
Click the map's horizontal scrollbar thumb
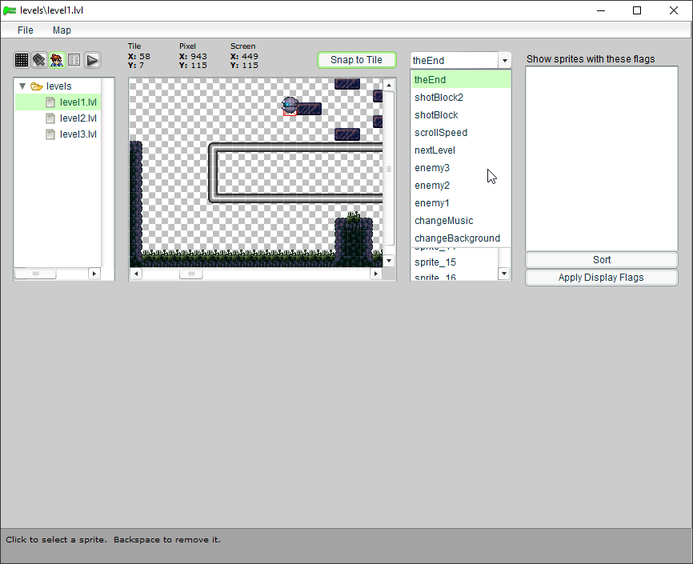pyautogui.click(x=190, y=274)
